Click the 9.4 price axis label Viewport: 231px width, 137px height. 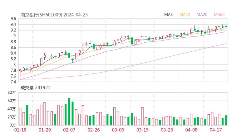[x=13, y=24]
